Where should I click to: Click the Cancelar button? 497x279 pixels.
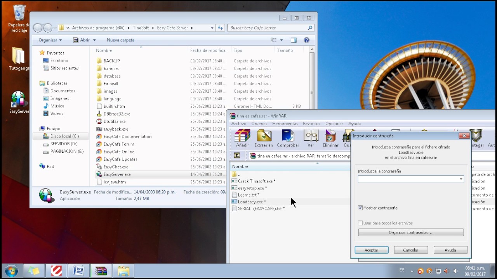(x=411, y=250)
